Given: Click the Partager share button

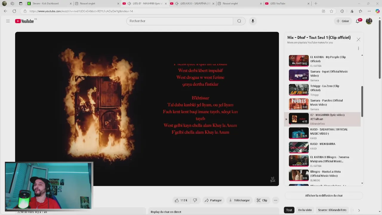Looking at the screenshot, I should coord(213,200).
